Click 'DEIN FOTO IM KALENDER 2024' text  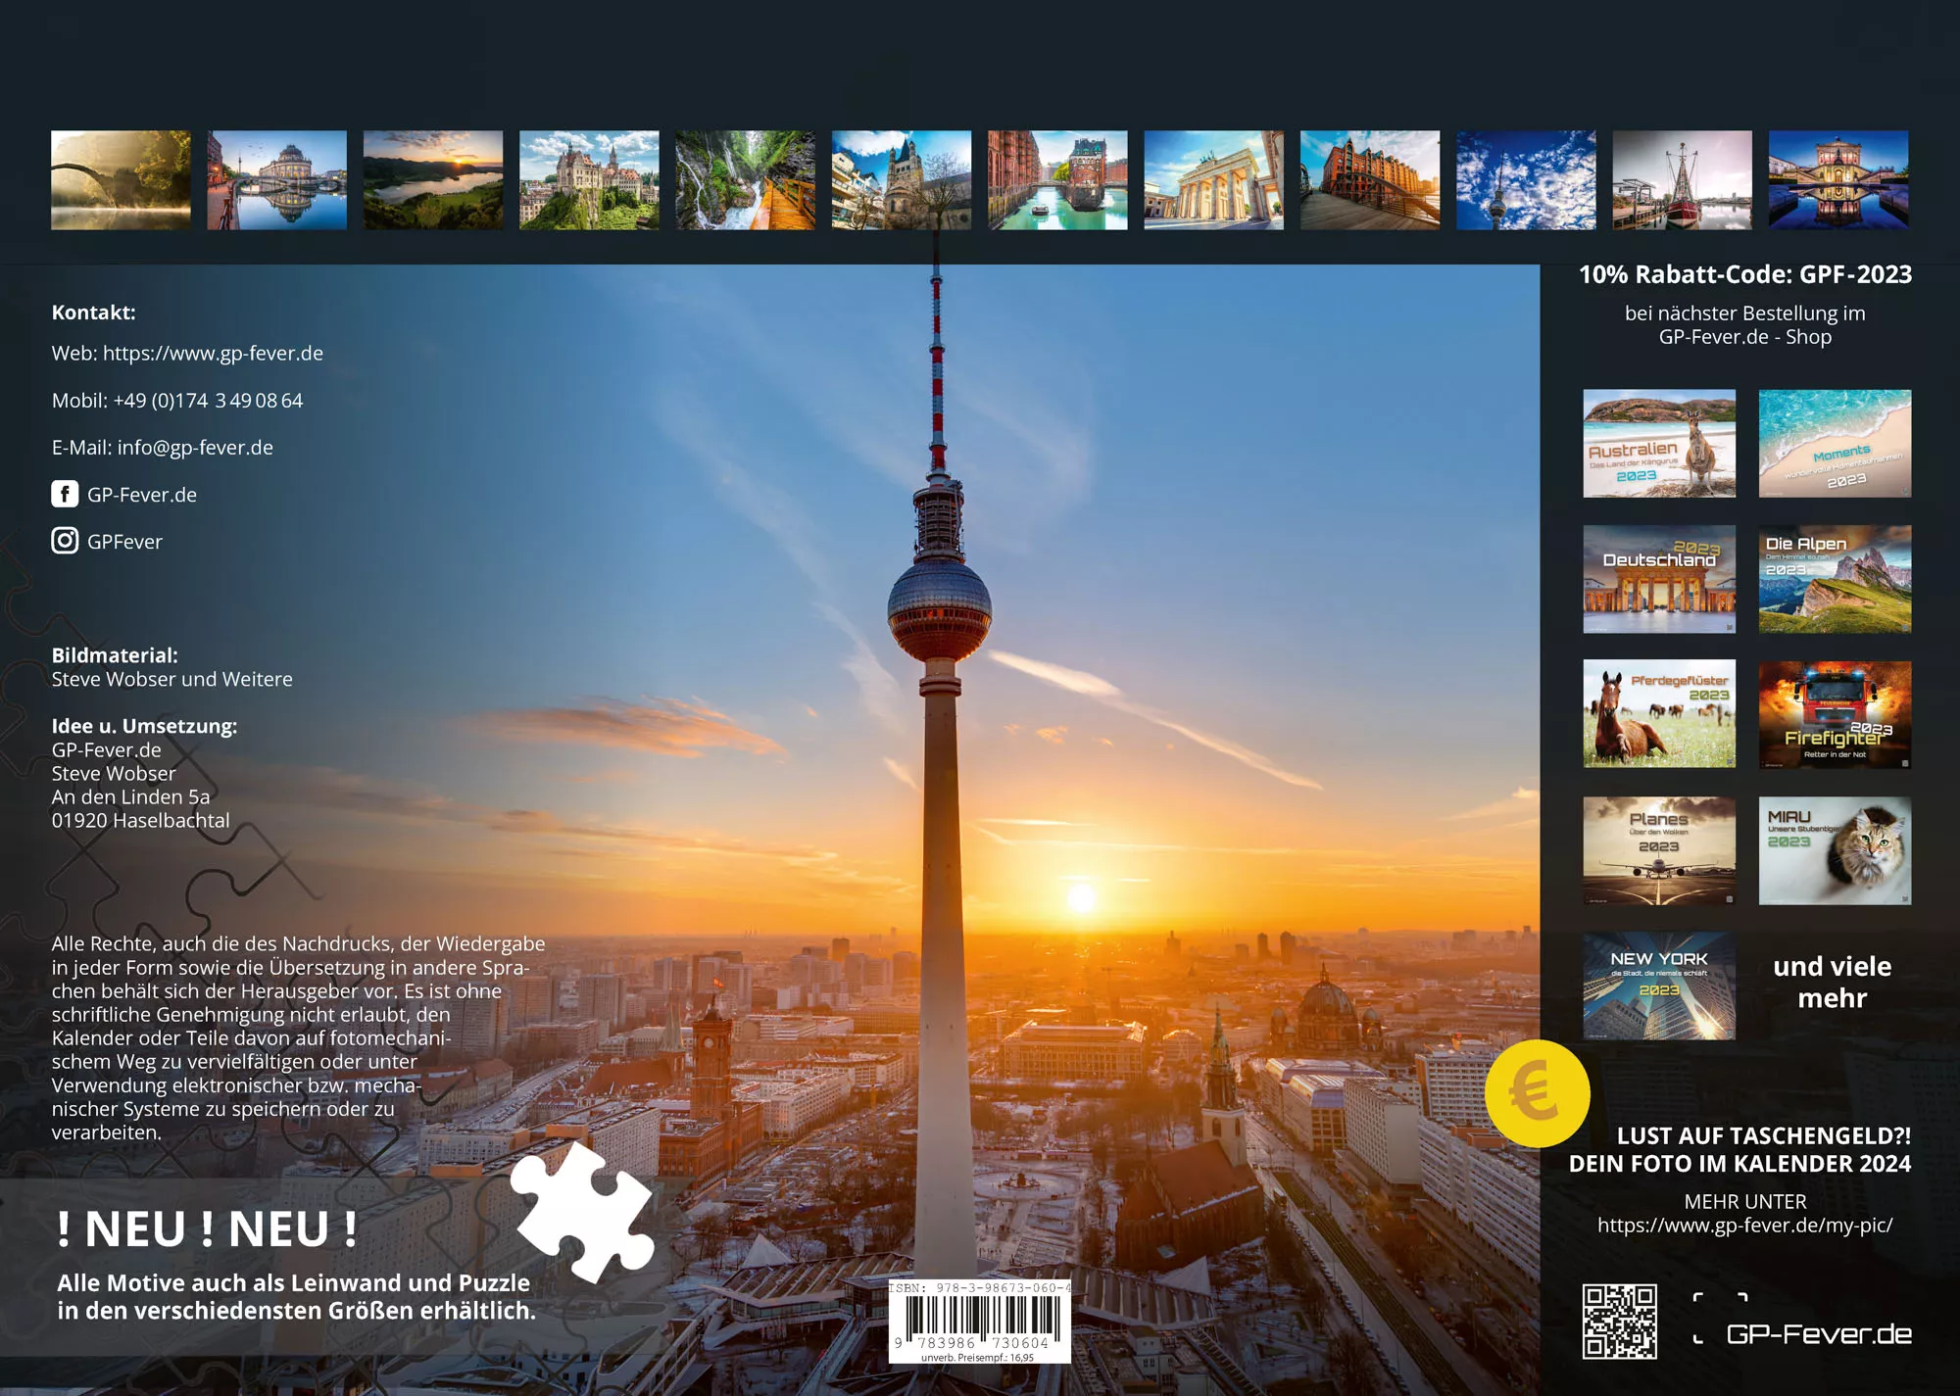click(x=1740, y=1164)
